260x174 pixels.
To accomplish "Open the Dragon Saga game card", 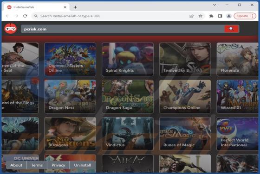I will click(128, 97).
